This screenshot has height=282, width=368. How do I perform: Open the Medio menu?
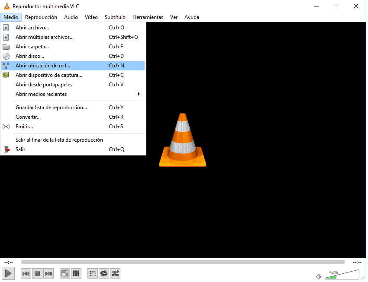[x=11, y=17]
